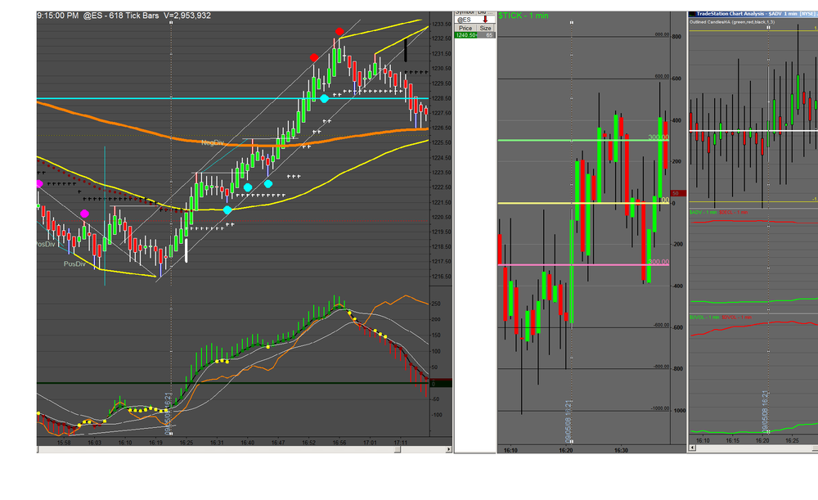Select the Price column header

click(x=465, y=28)
